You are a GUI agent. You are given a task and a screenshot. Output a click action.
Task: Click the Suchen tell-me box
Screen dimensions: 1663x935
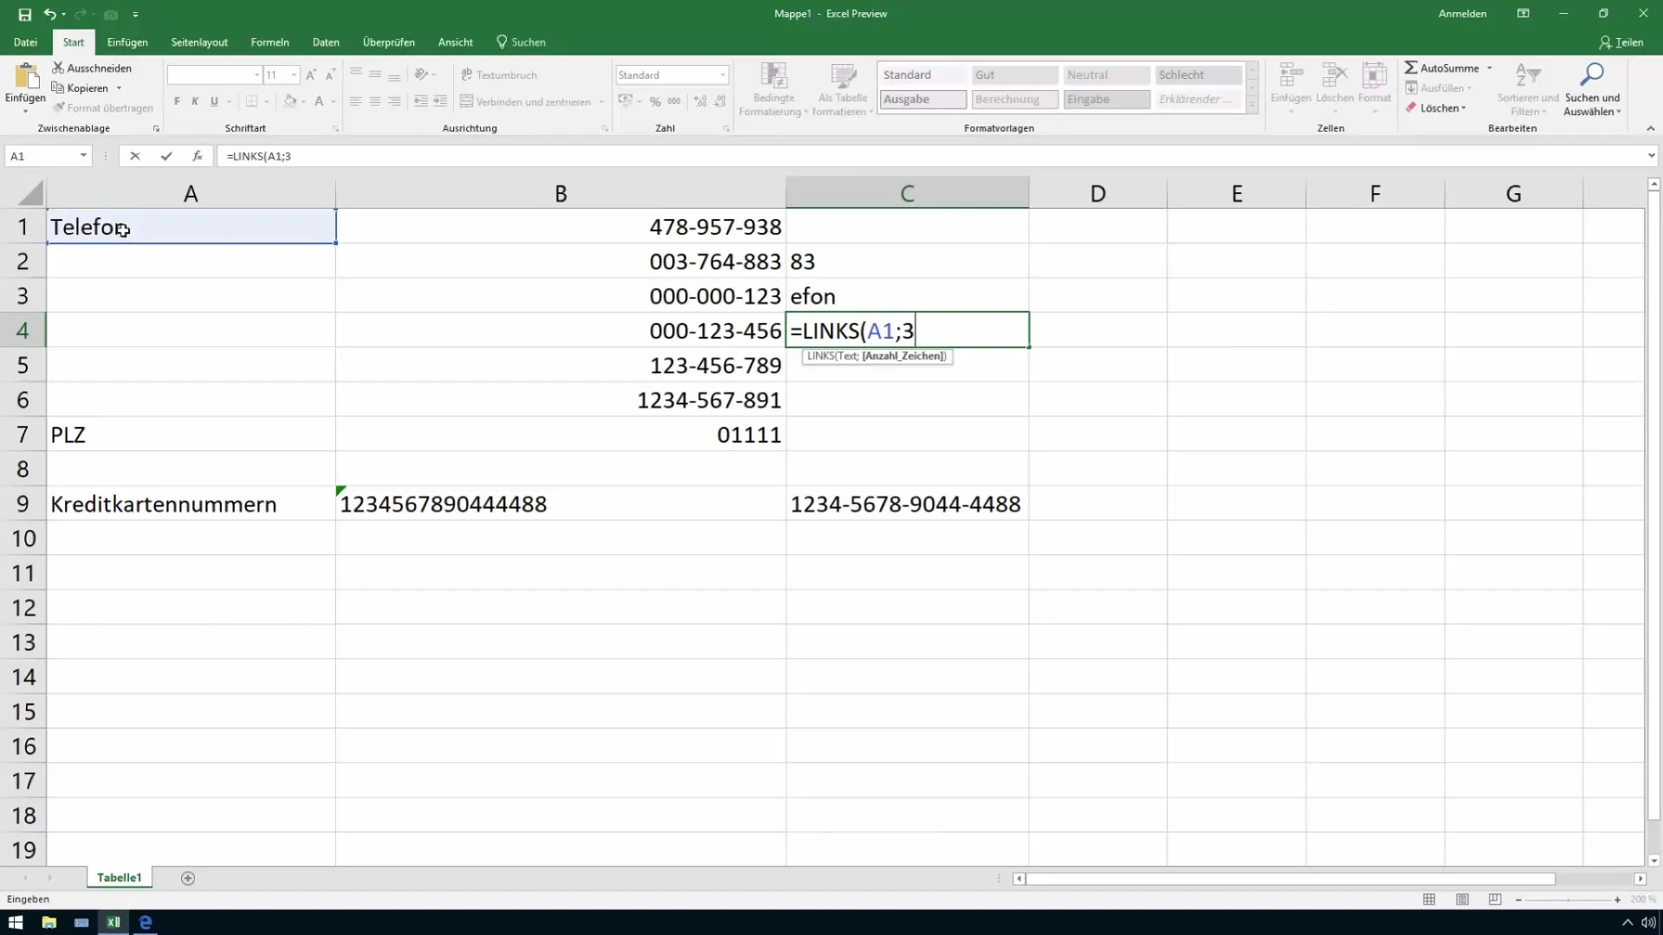pos(521,42)
